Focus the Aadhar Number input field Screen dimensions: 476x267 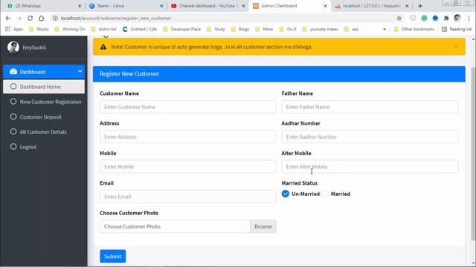(x=370, y=136)
